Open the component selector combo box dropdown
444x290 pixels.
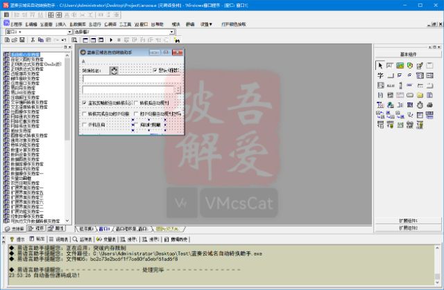pyautogui.click(x=171, y=32)
